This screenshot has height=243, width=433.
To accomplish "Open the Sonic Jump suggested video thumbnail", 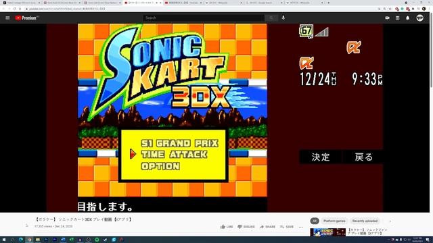I will click(x=327, y=232).
